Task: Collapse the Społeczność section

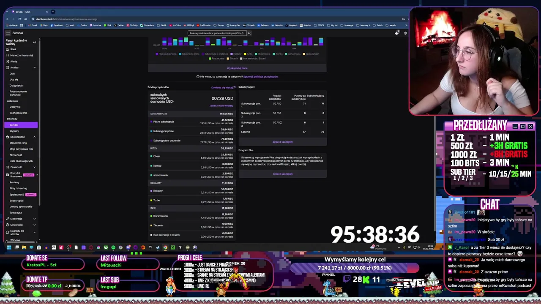Action: click(x=35, y=137)
